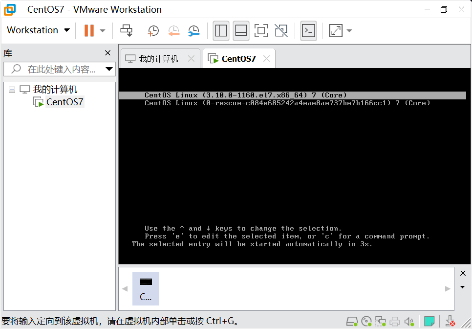Select 我的计算机 in the library tree
Viewport: 472px width, 329px height.
[55, 89]
